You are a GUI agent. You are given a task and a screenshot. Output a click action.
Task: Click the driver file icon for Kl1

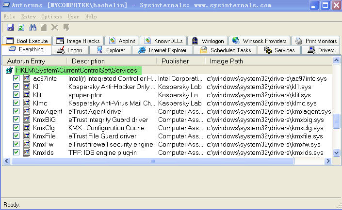coord(27,87)
